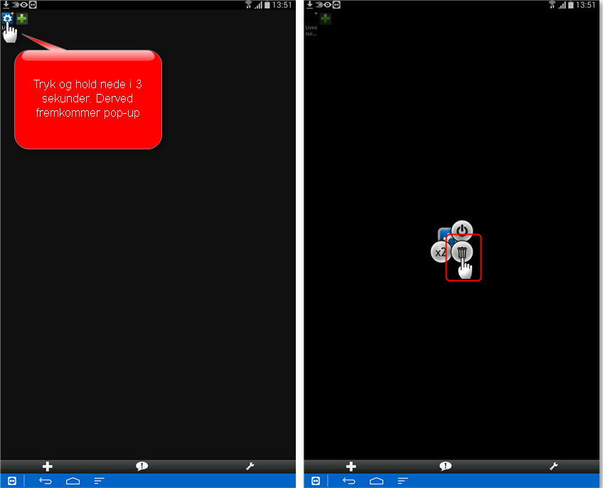Viewport: 603px width, 488px height.
Task: Tap the white plus in right bottom bar
Action: (351, 467)
